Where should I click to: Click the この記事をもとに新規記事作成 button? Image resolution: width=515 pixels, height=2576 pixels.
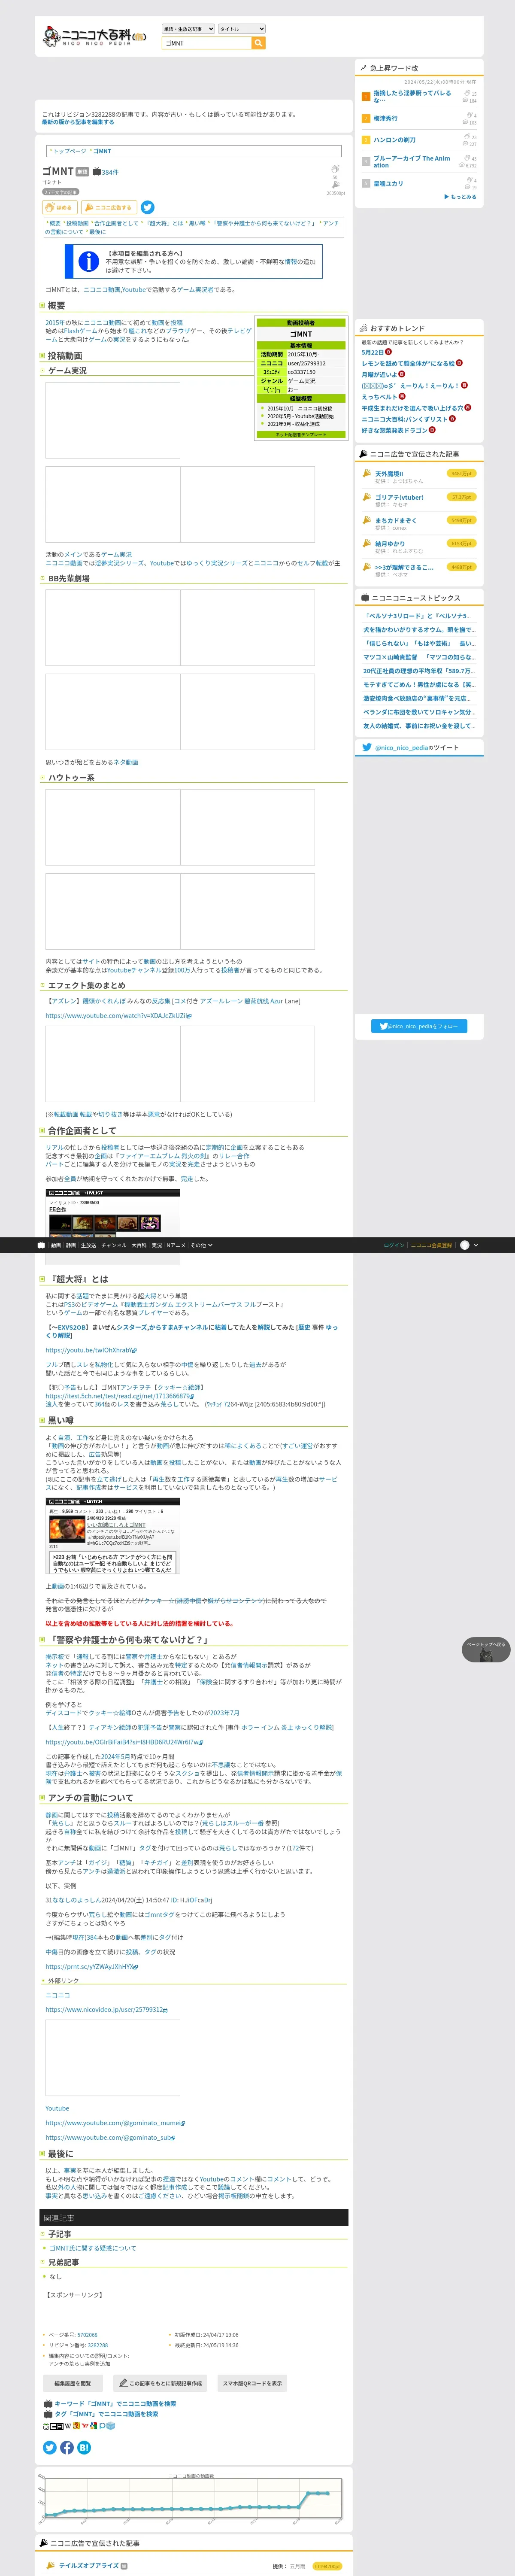pos(161,2383)
